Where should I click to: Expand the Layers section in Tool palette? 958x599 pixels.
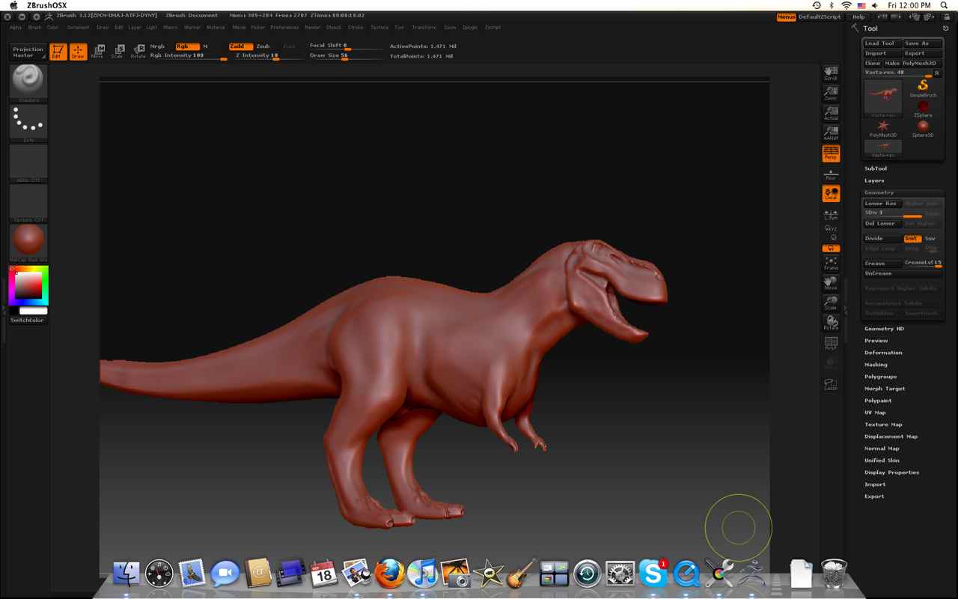(x=874, y=180)
